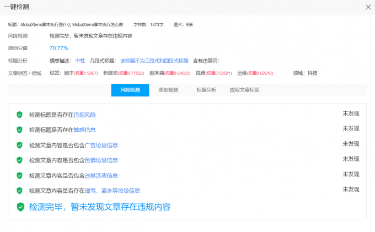Open the 广告垃圾信息 link
The height and width of the screenshot is (232, 375).
coord(101,145)
